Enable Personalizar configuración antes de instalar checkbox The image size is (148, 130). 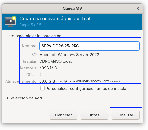tap(42, 88)
